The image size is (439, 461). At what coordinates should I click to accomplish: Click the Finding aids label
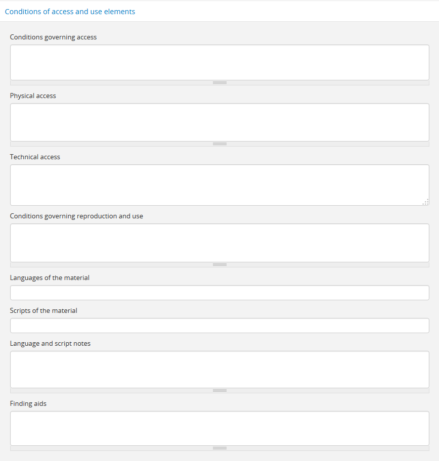coord(28,403)
